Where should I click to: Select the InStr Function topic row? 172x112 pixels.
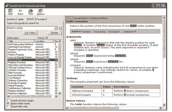pos(33,60)
